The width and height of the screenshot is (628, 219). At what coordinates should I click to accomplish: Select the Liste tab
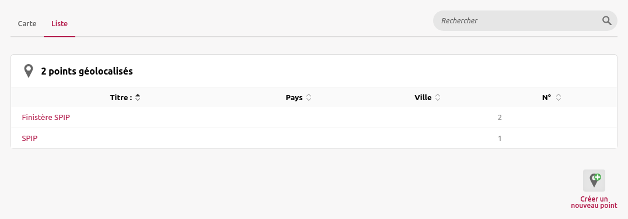pos(60,23)
